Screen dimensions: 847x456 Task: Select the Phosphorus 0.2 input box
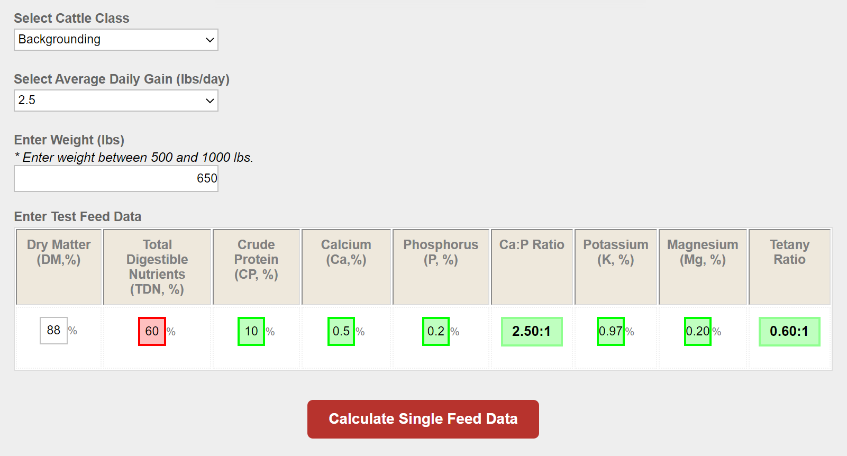[436, 332]
